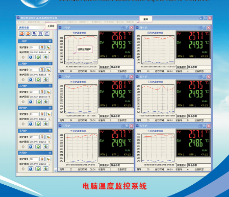Click the tile windows vertically toolbar icon
The image size is (229, 197).
click(x=47, y=34)
